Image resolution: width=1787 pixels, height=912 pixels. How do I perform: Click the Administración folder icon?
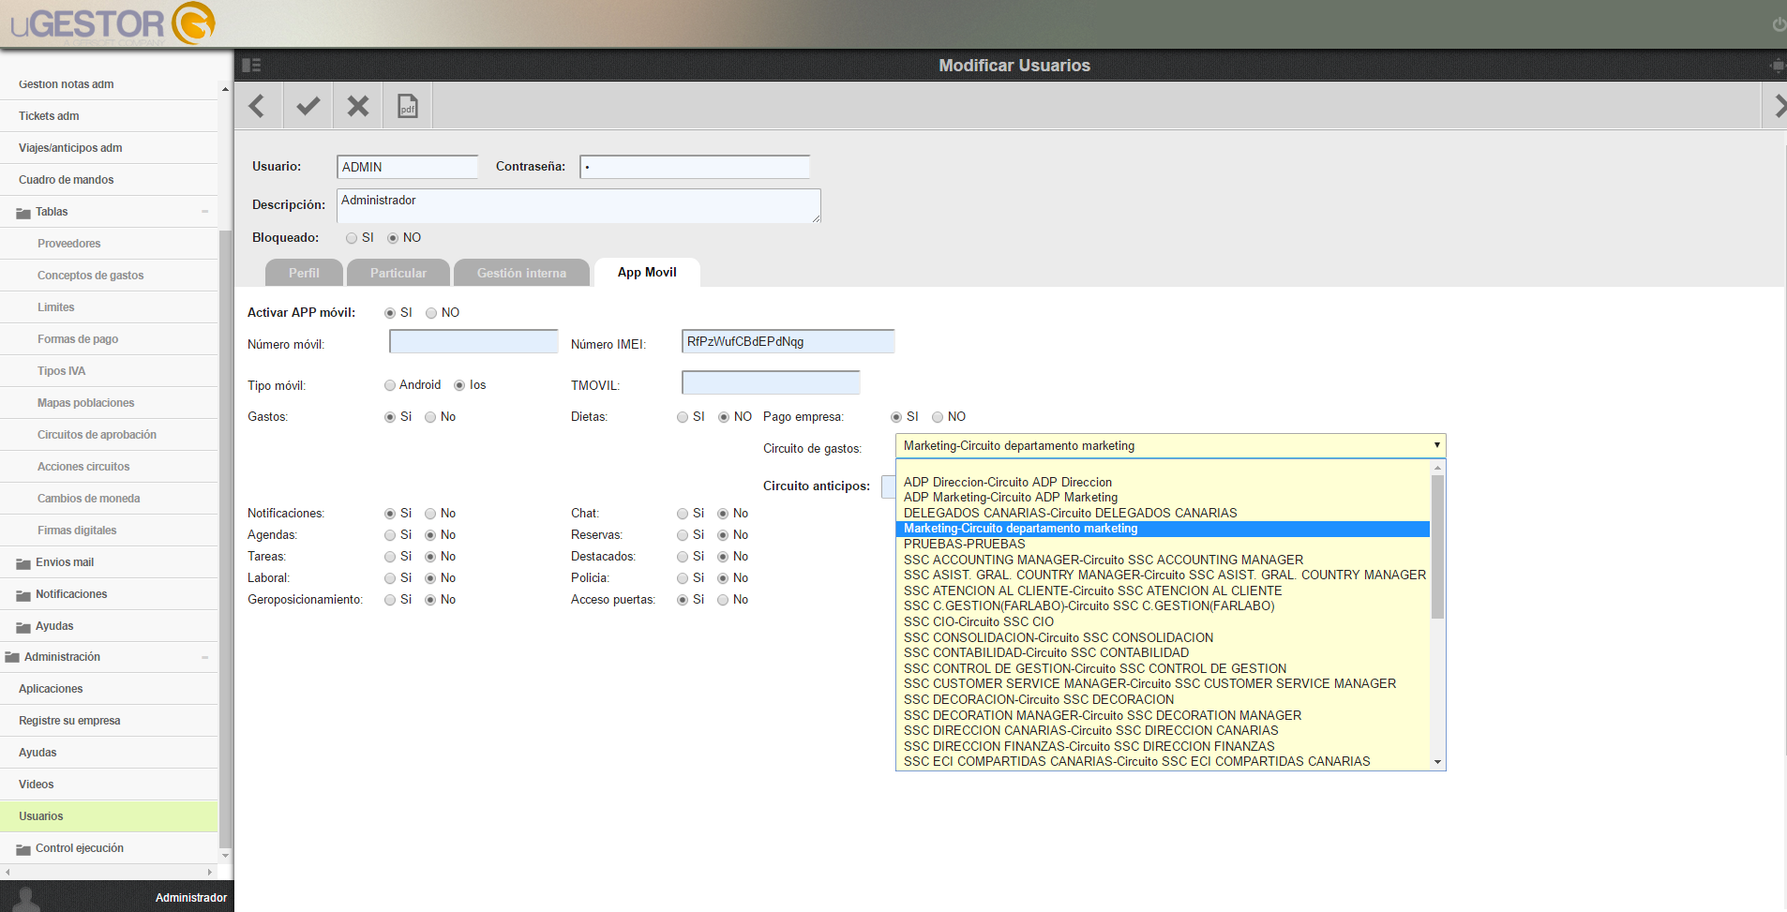click(x=12, y=658)
